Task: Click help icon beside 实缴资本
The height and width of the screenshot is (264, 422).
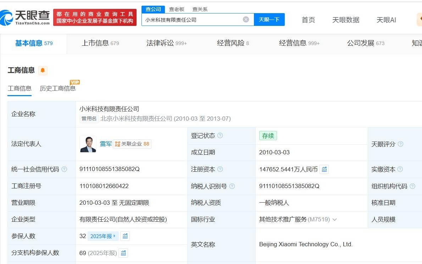Action: click(400, 169)
